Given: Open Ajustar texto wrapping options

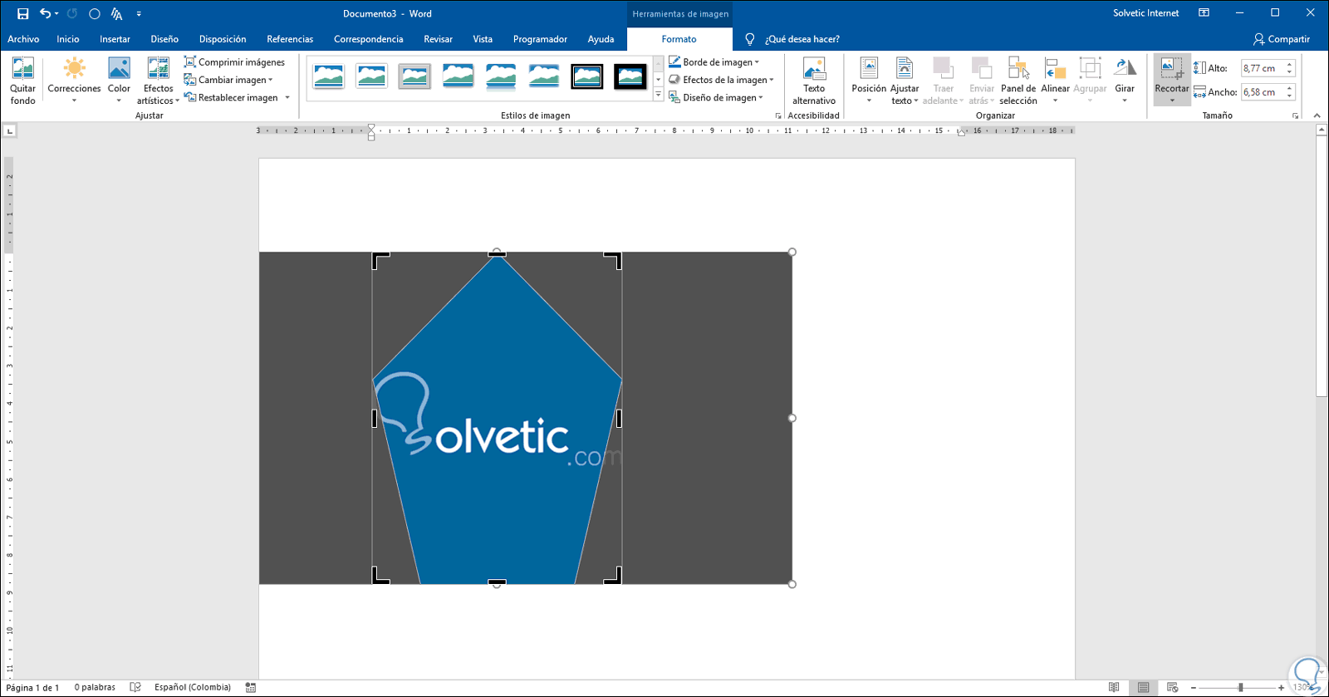Looking at the screenshot, I should pyautogui.click(x=905, y=81).
